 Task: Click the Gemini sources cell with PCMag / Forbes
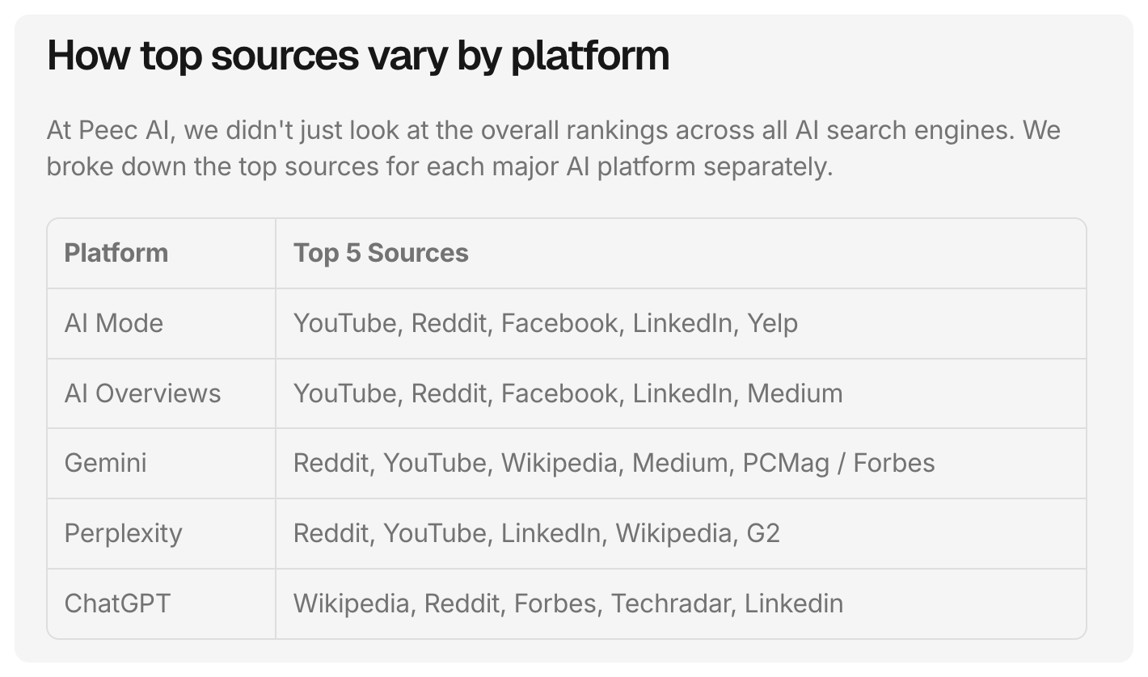[614, 463]
